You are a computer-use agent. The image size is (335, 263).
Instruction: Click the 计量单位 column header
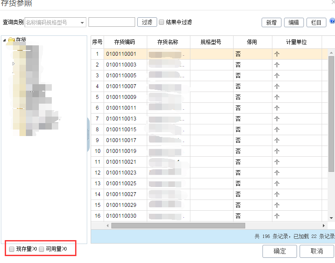point(297,42)
